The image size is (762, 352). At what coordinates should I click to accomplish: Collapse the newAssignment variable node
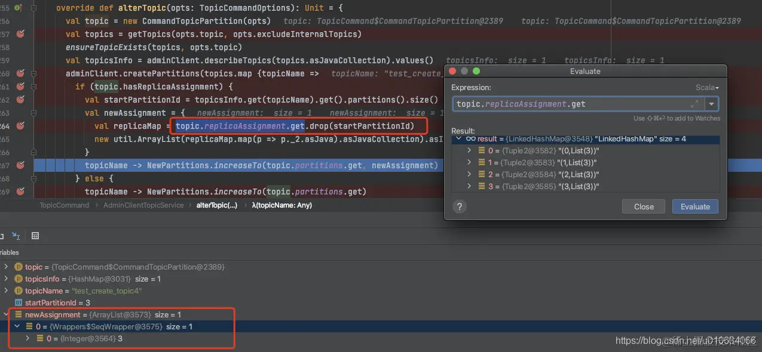[x=6, y=314]
